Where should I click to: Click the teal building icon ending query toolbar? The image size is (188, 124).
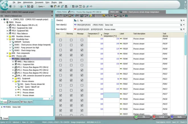click(126, 16)
